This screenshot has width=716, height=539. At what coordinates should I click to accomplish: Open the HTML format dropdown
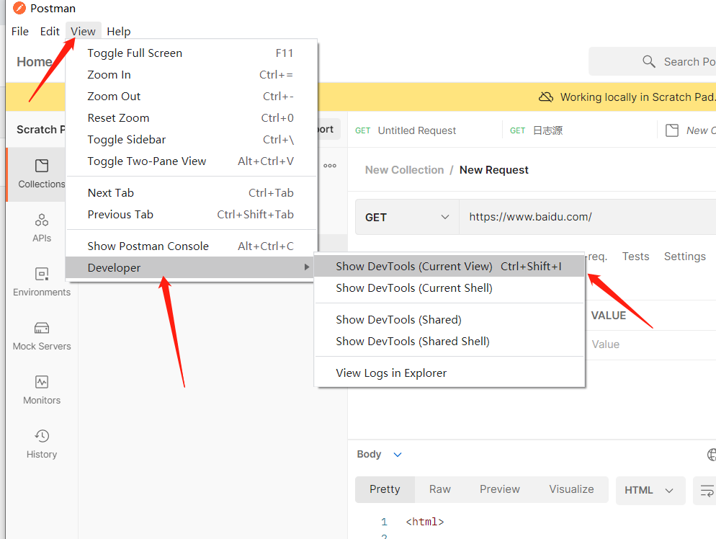coord(650,491)
